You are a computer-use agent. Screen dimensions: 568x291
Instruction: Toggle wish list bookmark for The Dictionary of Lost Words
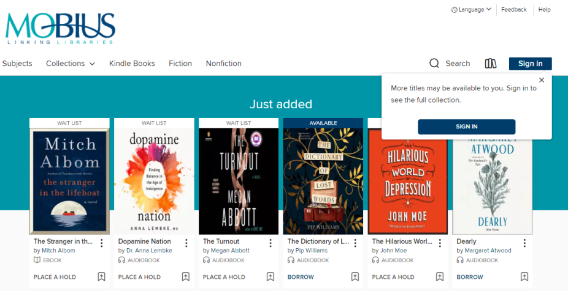point(355,277)
